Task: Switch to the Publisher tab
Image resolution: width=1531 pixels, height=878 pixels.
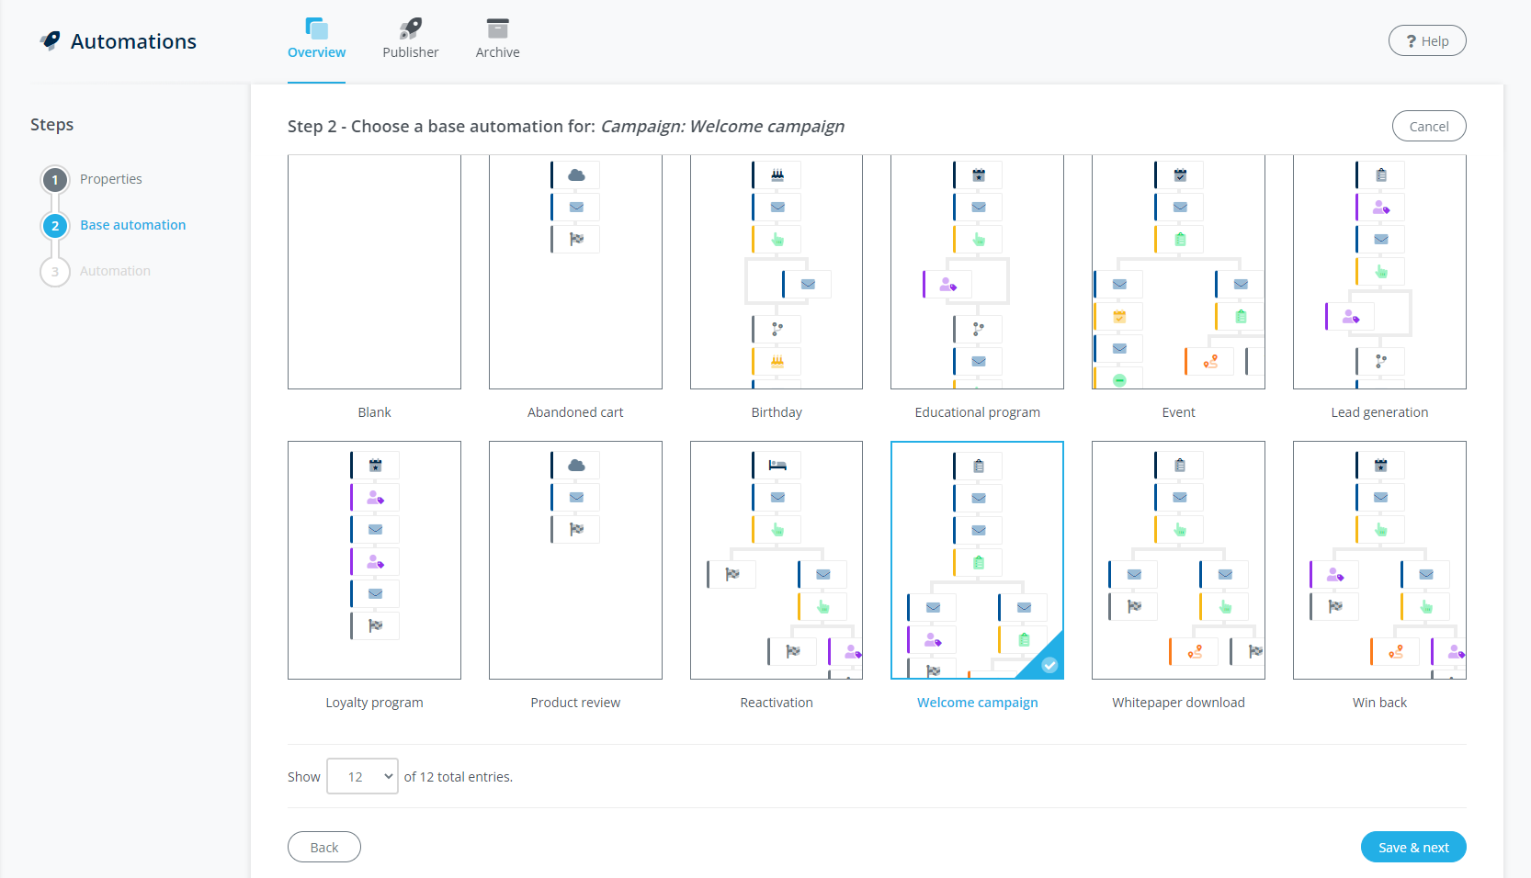Action: click(x=410, y=39)
